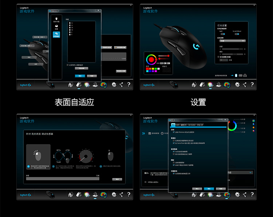Click grey cancel button in macro dialog
The image size is (273, 217).
(x=92, y=76)
